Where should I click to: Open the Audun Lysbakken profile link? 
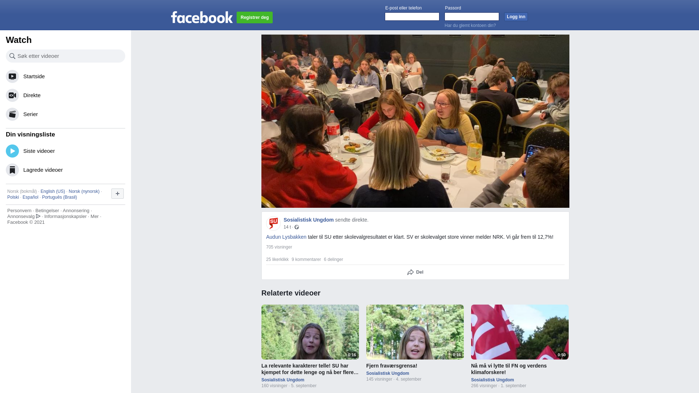pyautogui.click(x=286, y=237)
